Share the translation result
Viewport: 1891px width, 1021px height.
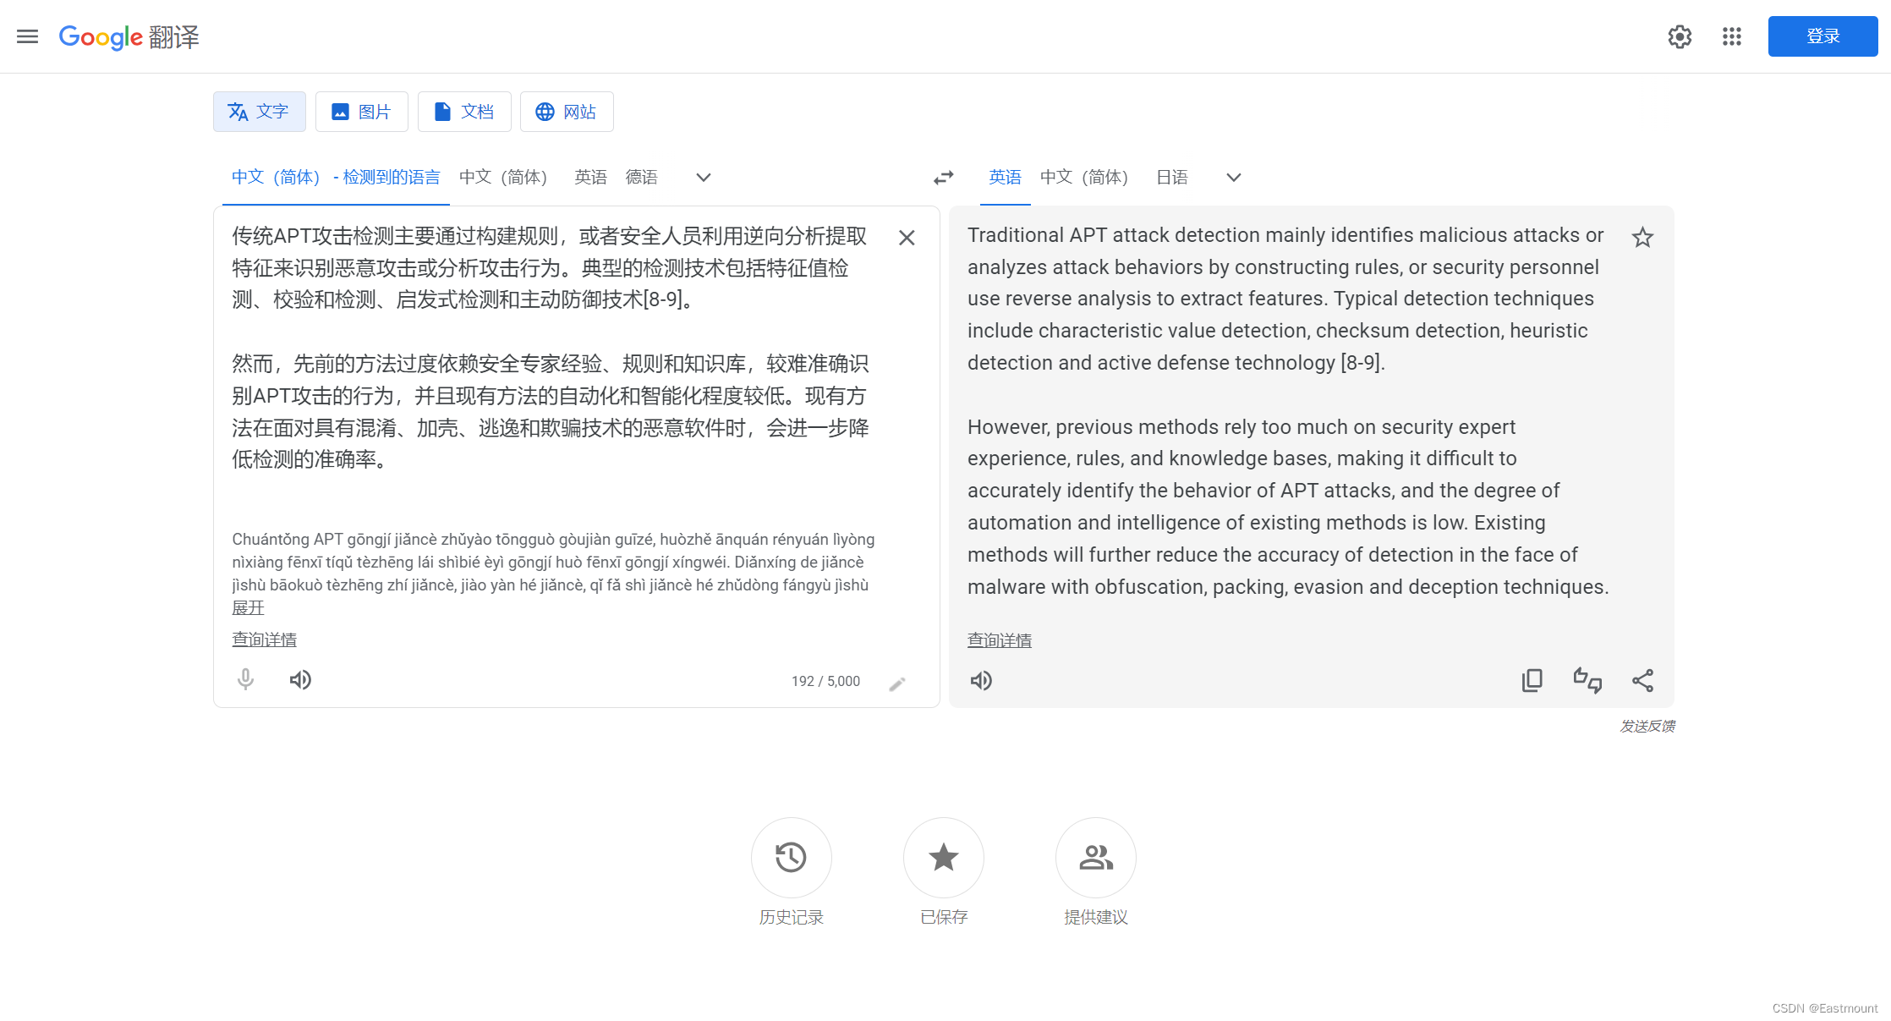[x=1642, y=680]
